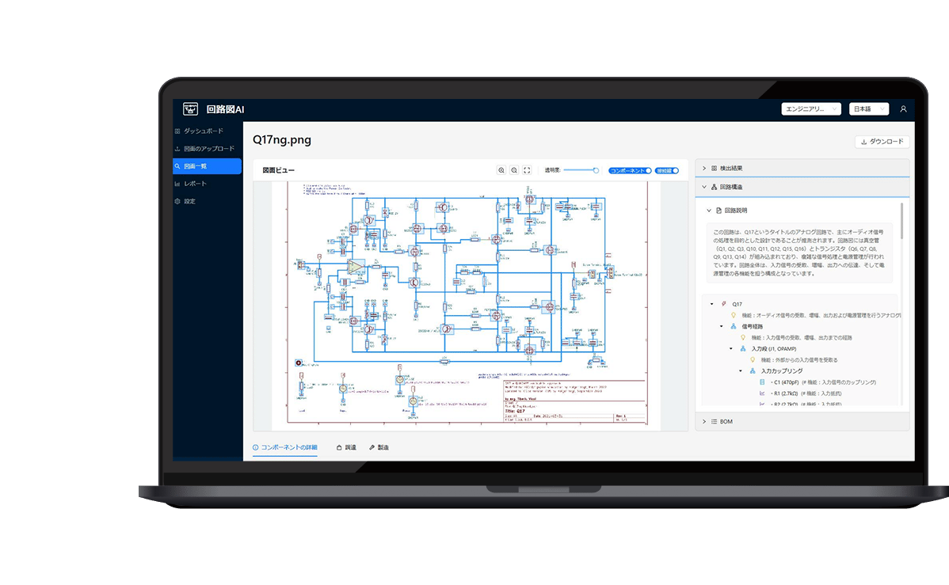
Task: Open the user profile icon
Action: (903, 109)
